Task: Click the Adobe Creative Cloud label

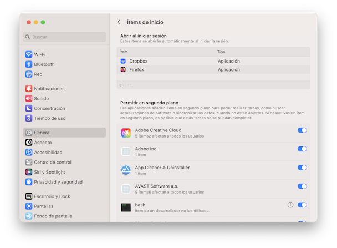Action: click(x=158, y=130)
